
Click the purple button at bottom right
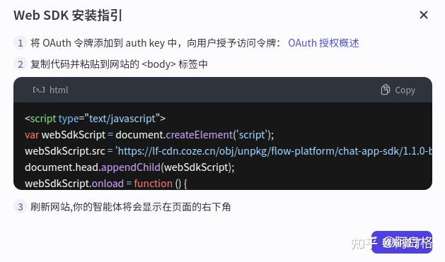click(x=402, y=242)
